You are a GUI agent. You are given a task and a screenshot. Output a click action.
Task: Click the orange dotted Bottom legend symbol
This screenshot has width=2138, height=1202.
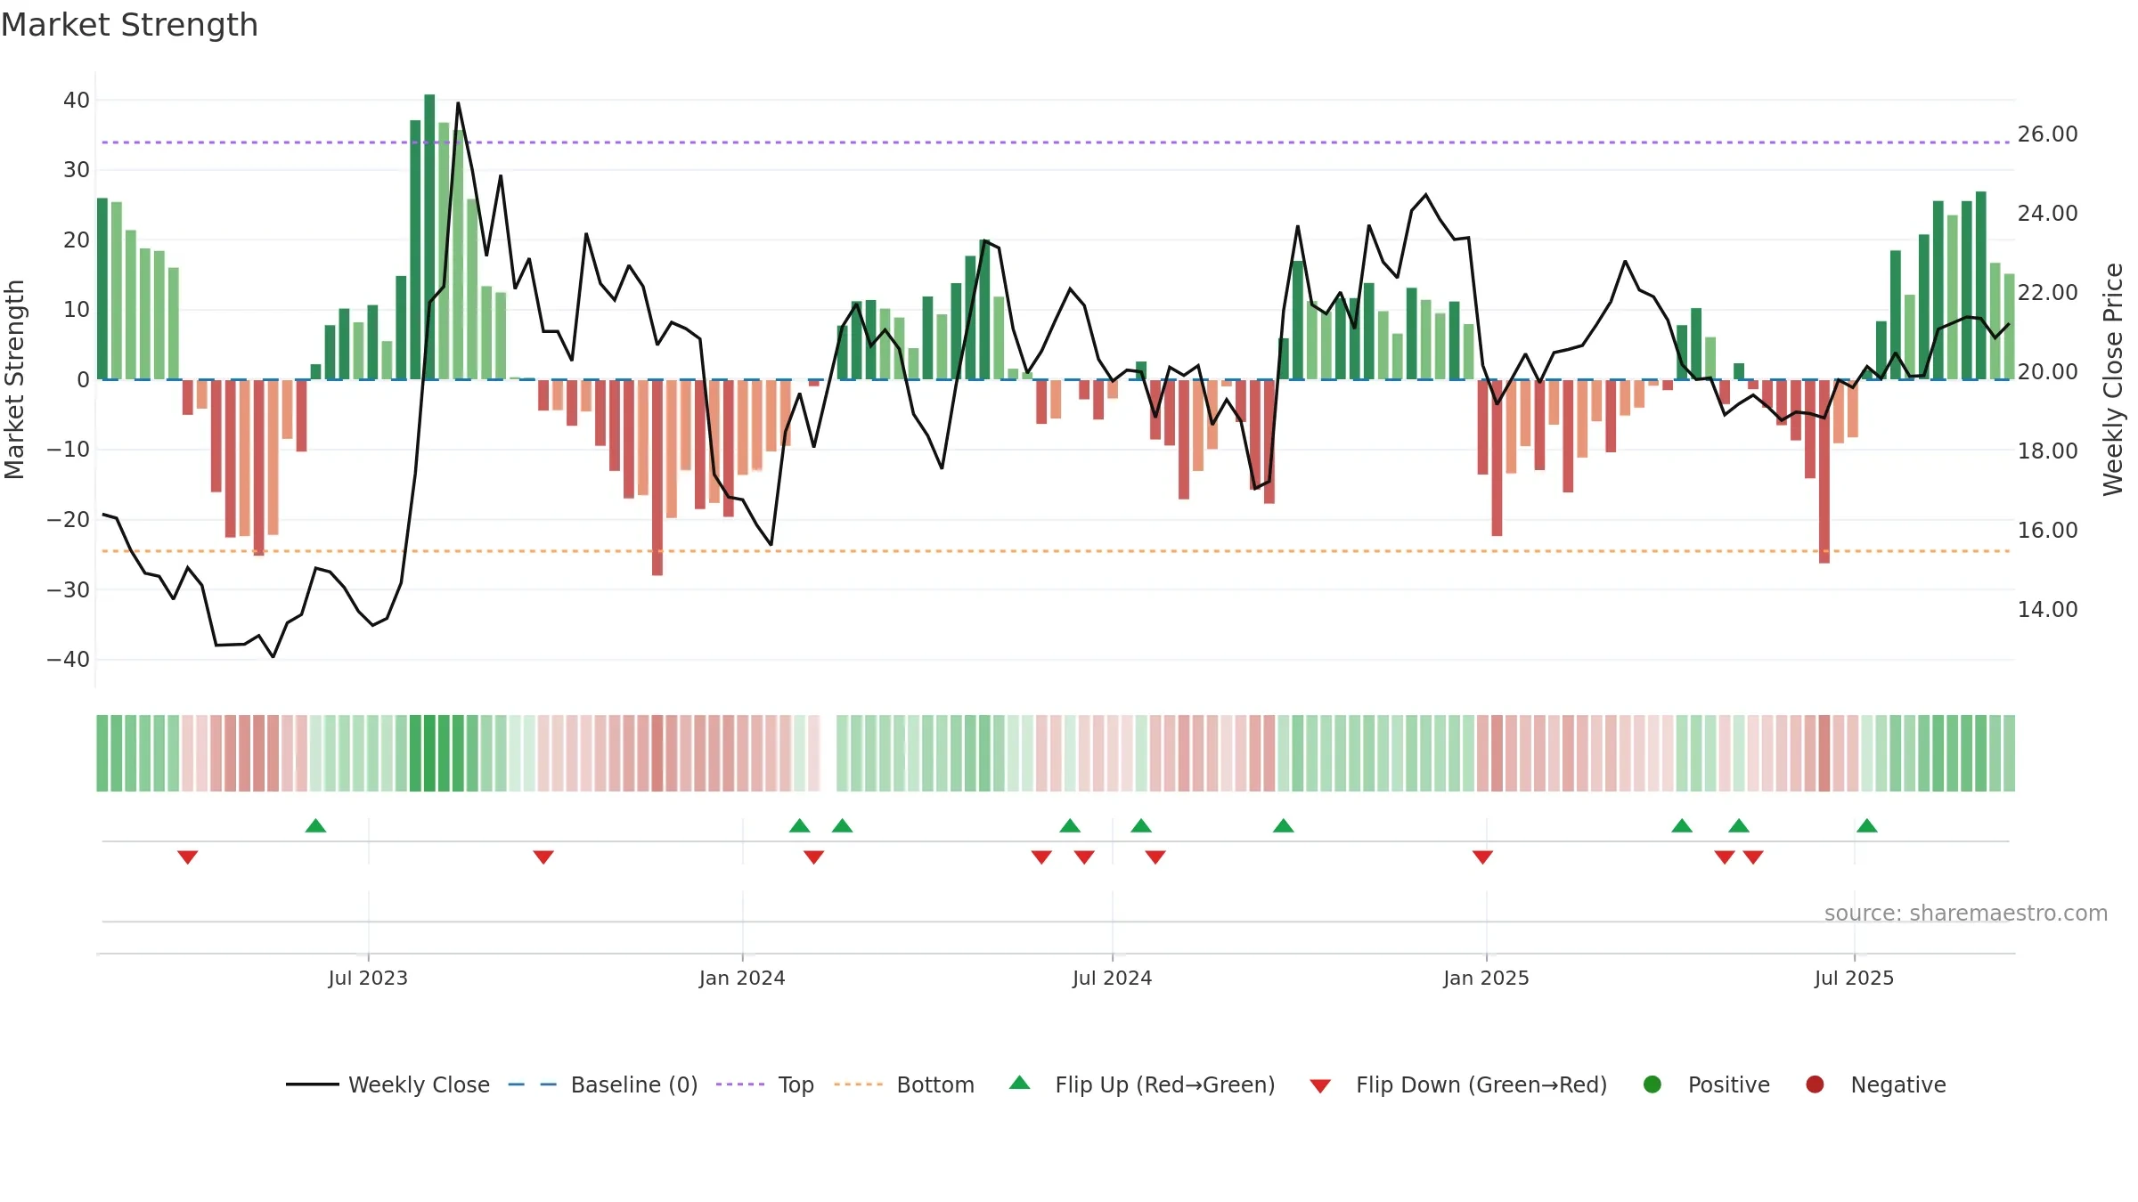(859, 1084)
